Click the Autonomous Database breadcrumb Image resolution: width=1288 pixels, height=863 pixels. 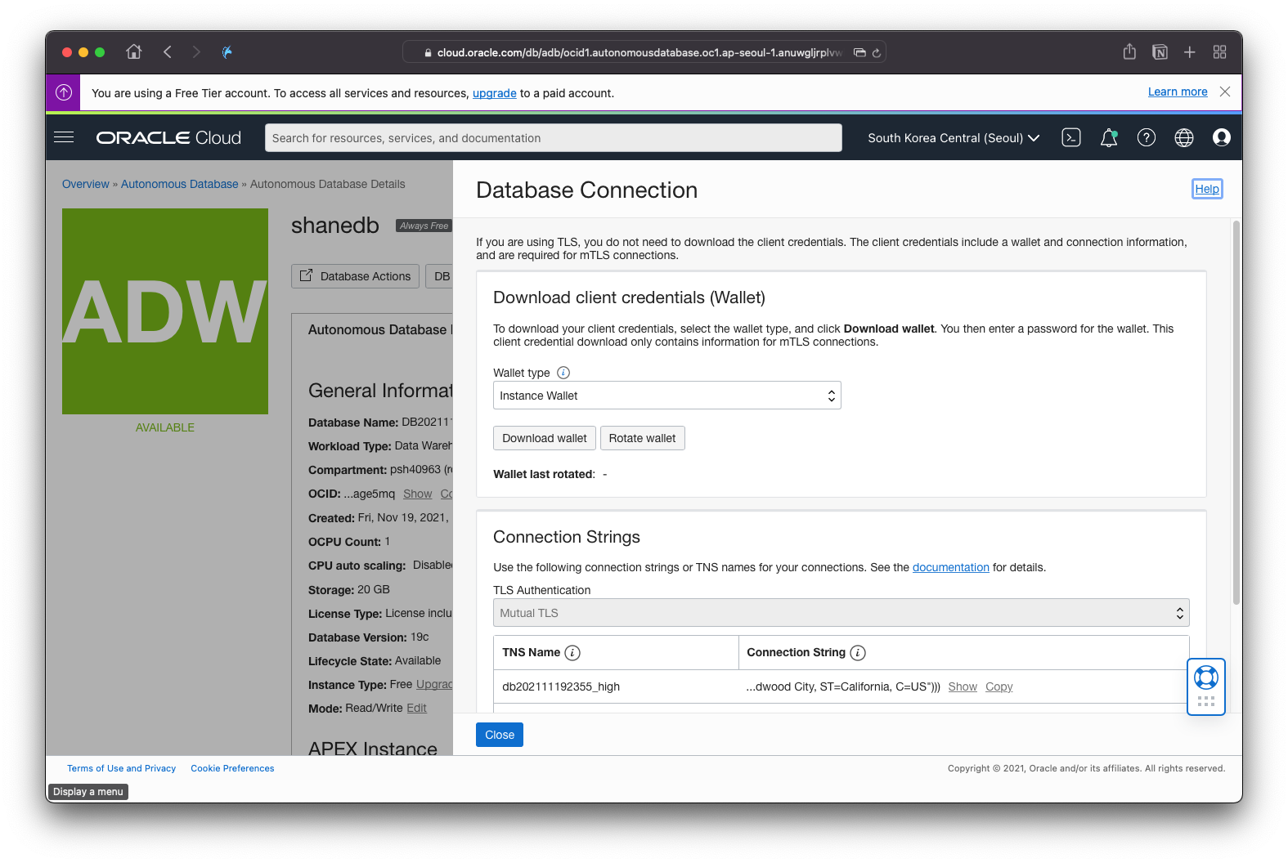click(180, 184)
